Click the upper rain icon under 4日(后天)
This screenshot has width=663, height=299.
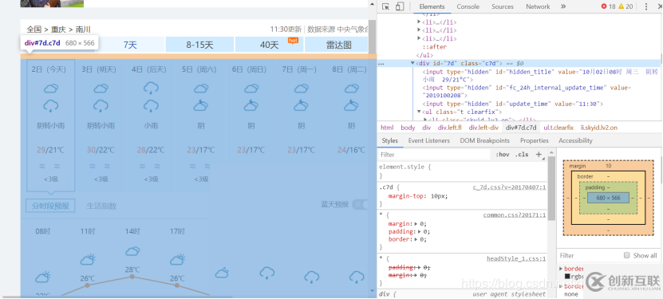point(151,89)
